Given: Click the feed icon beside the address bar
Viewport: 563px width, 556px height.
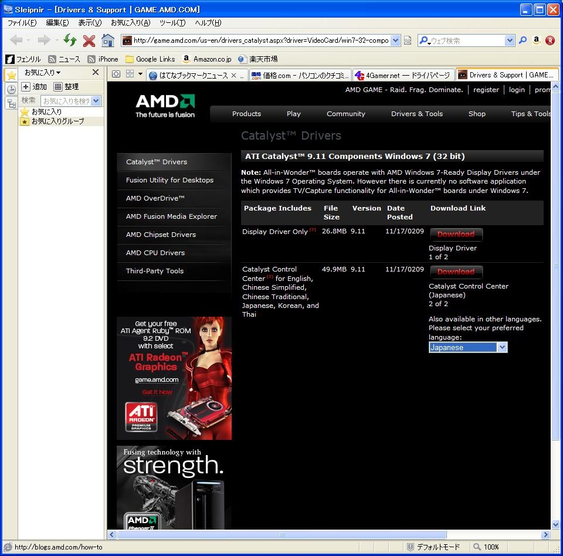Looking at the screenshot, I should [408, 40].
